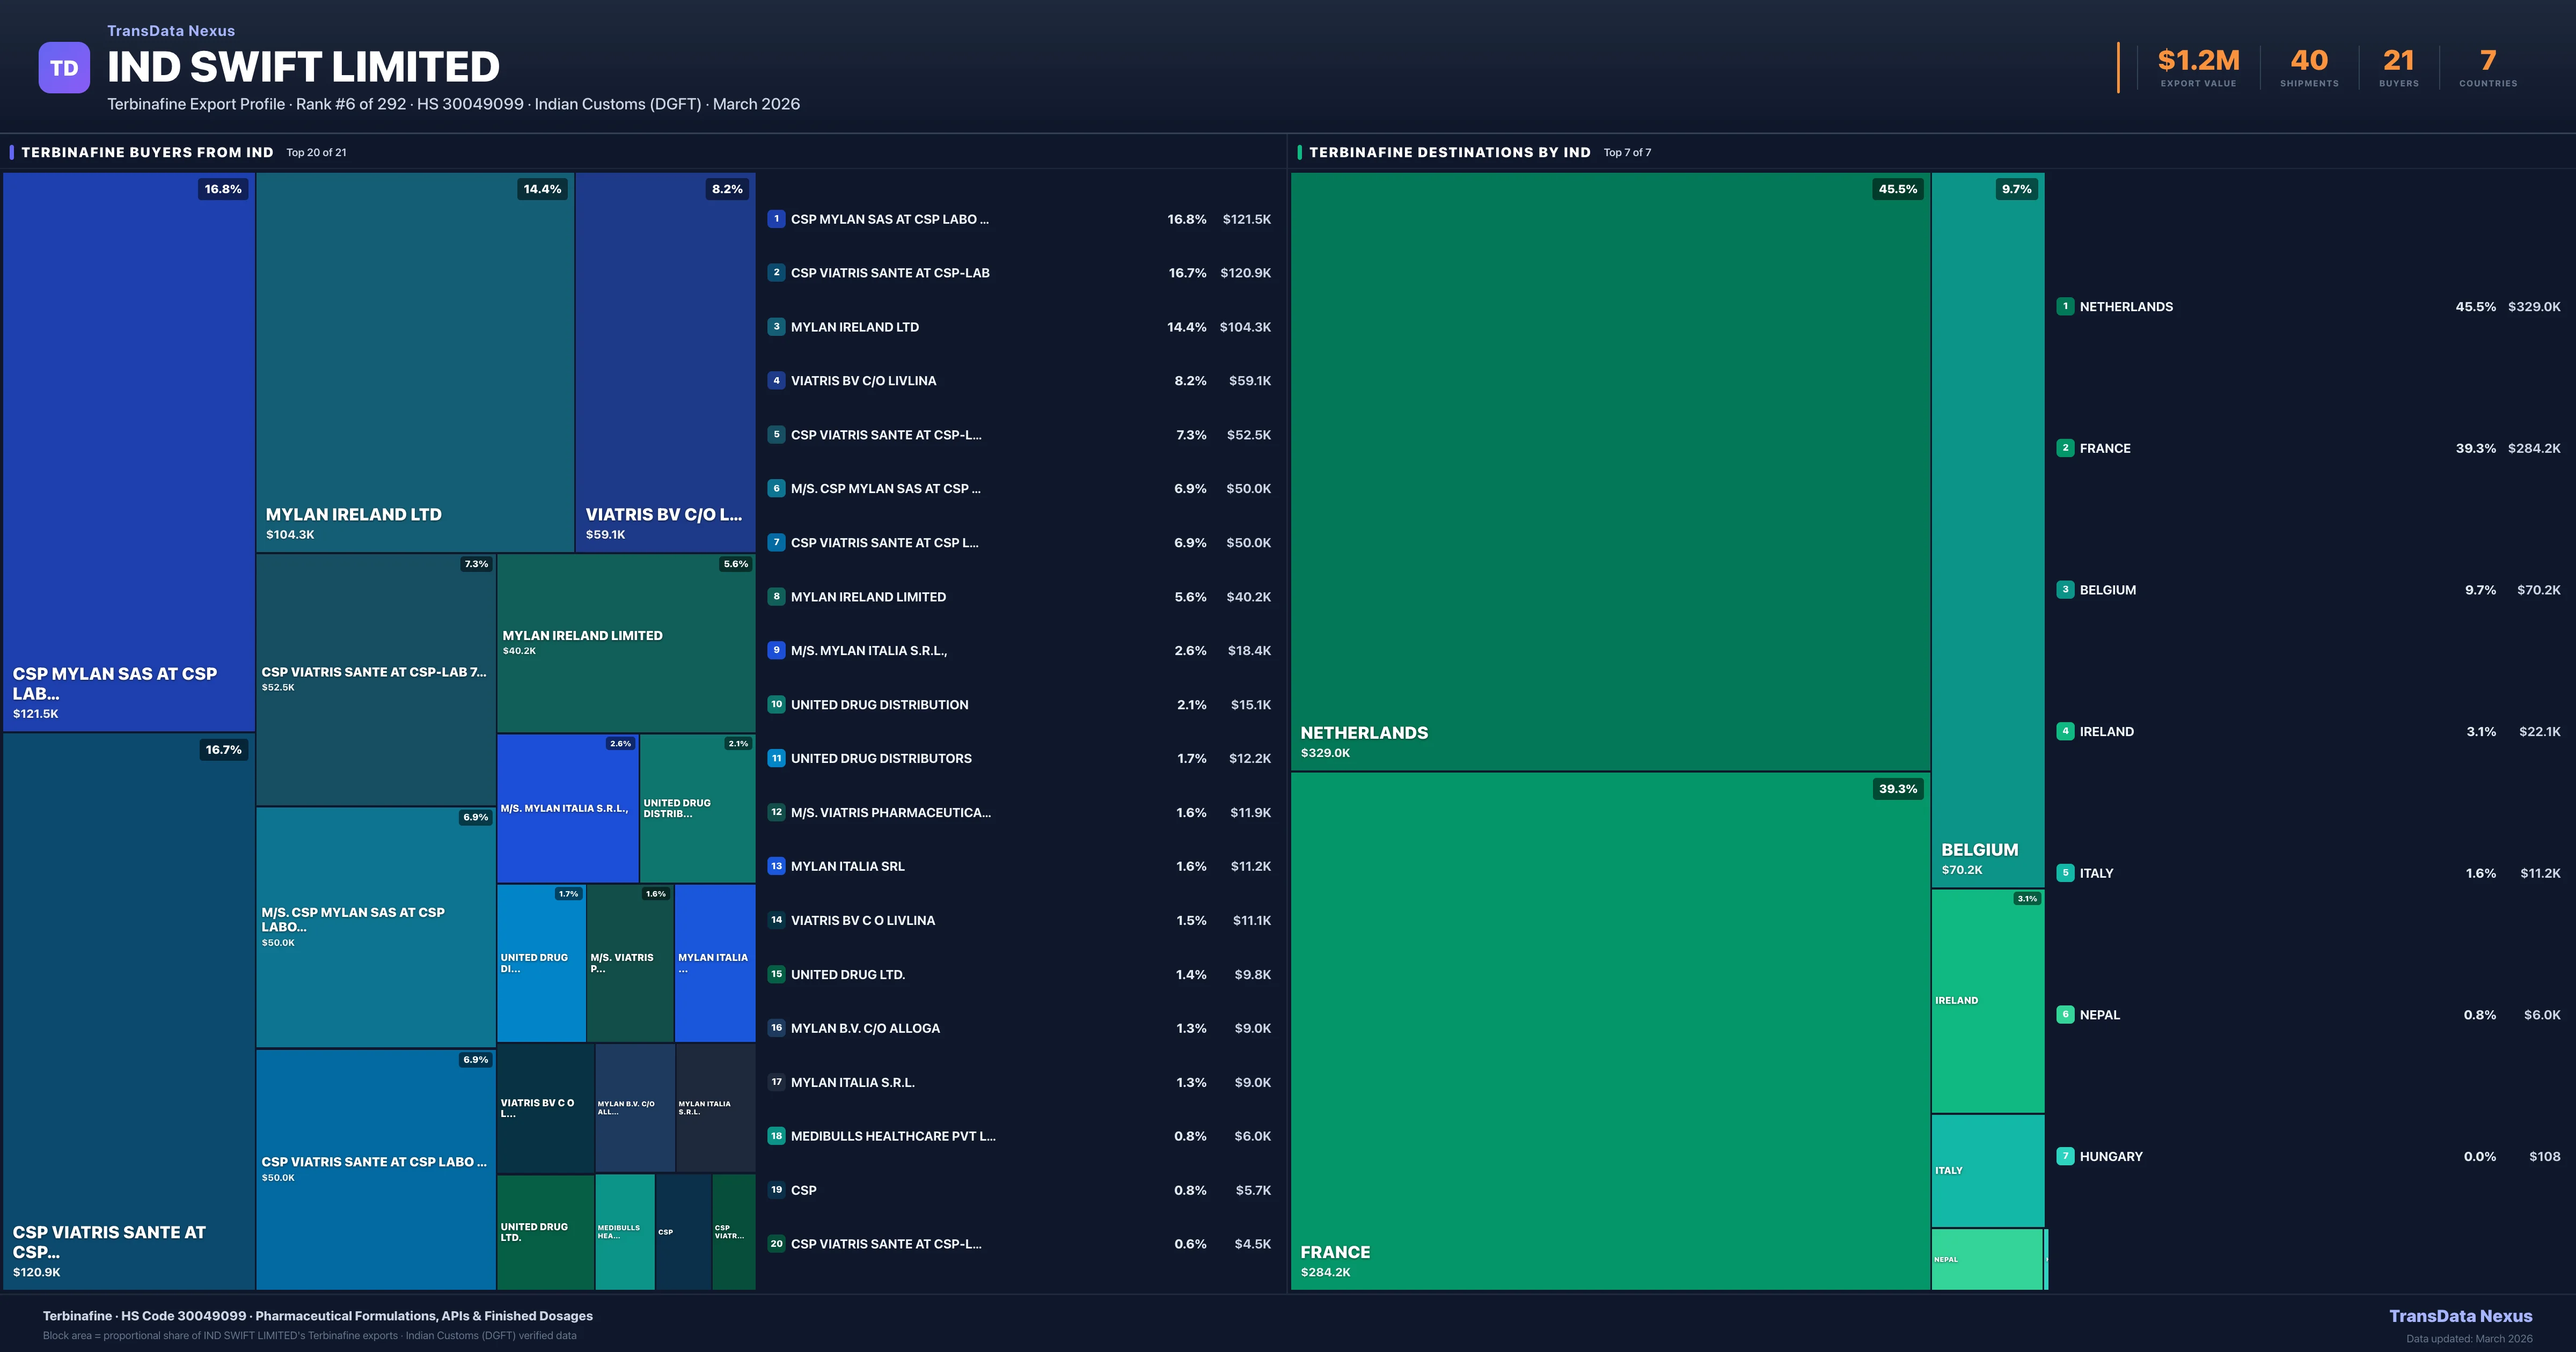Click the TD logo icon
The width and height of the screenshot is (2576, 1352).
tap(64, 68)
